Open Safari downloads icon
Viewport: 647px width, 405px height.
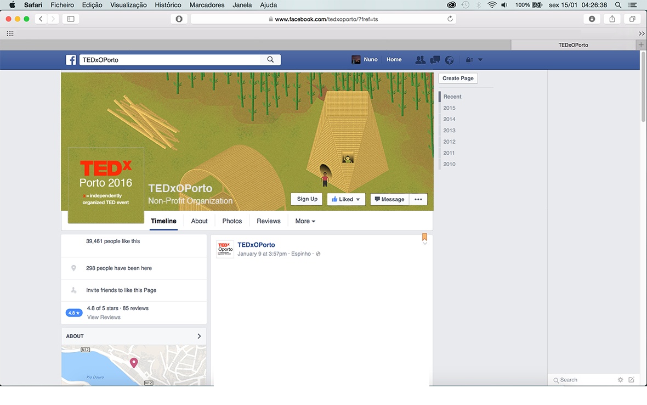592,19
